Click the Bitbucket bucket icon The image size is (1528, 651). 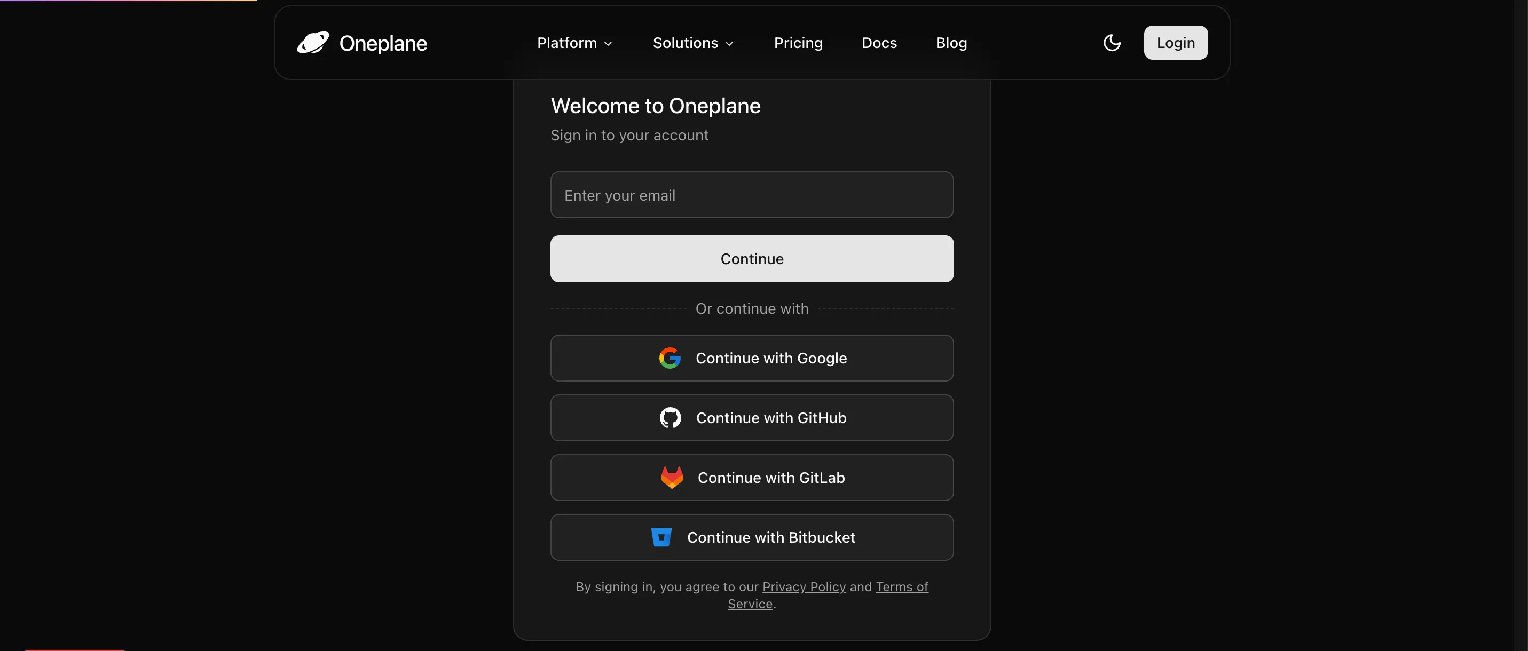click(661, 537)
